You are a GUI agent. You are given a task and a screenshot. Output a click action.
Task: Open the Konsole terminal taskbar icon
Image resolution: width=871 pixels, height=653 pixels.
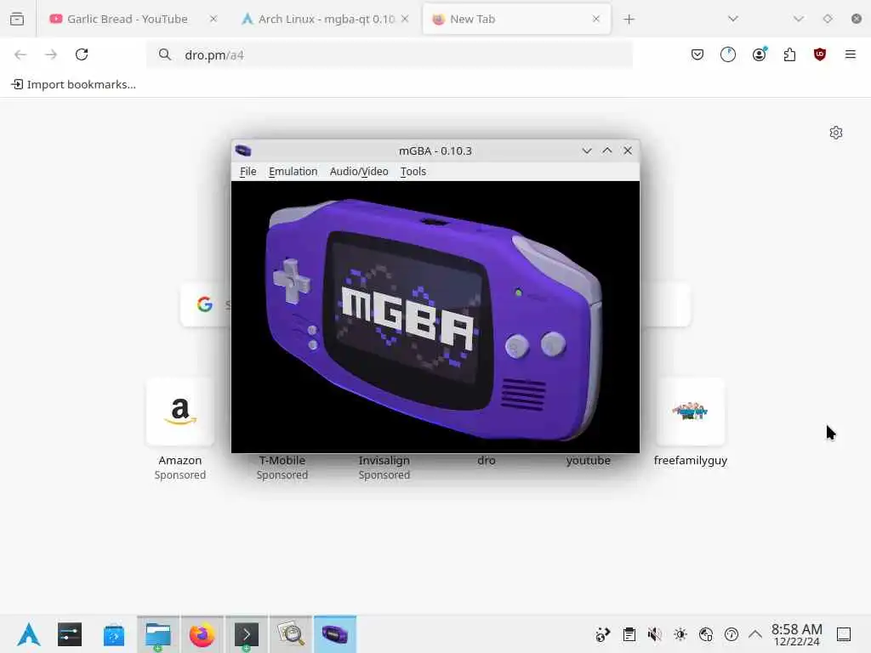tap(247, 634)
